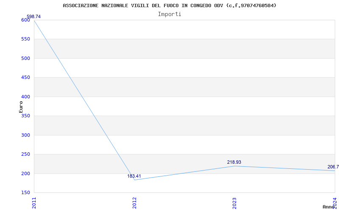The image size is (339, 211).
Task: Select the 2023 x-axis year label
Action: (235, 203)
